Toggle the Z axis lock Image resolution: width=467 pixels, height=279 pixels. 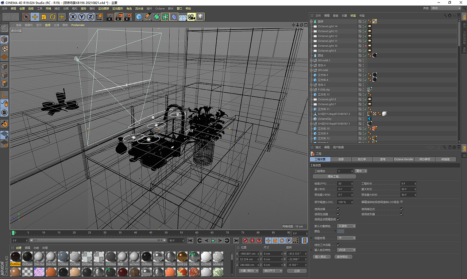90,17
